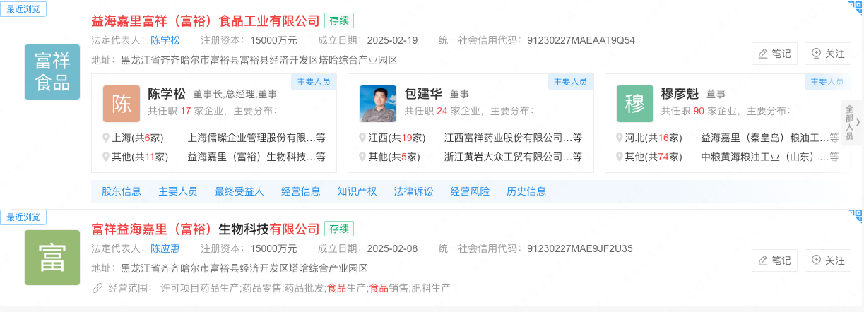Click 穆彦魁 green avatar icon
The image size is (864, 312).
pos(635,104)
